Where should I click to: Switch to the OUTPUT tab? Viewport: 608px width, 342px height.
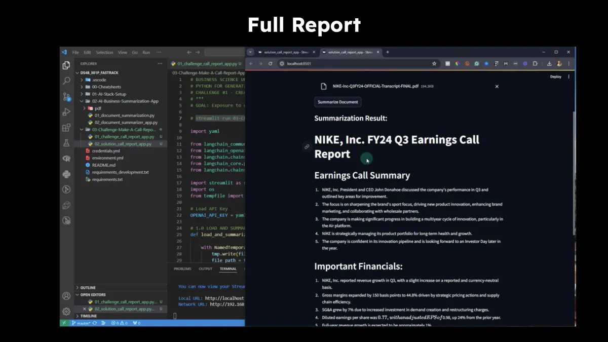coord(205,269)
